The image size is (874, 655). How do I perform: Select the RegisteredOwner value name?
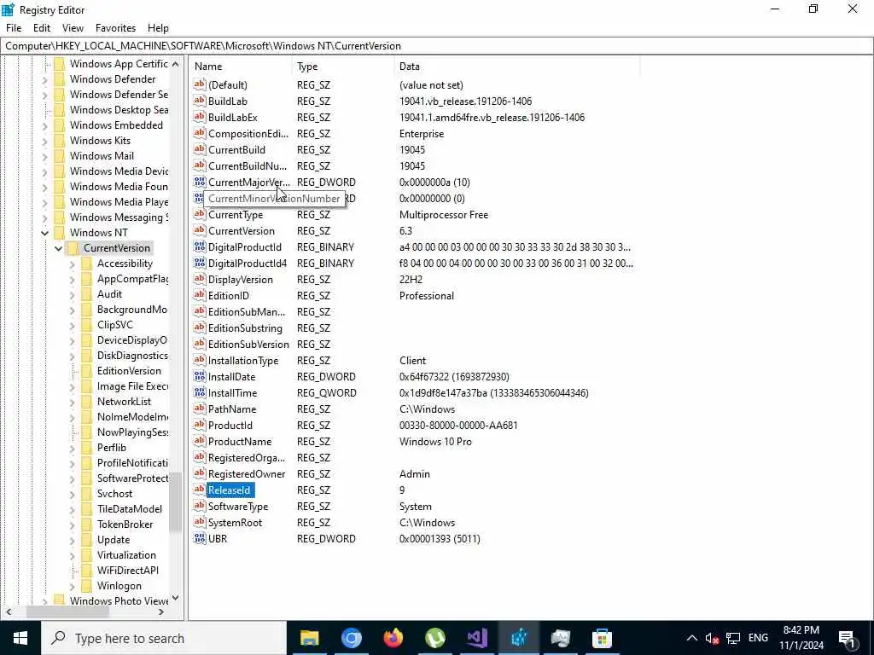[247, 473]
